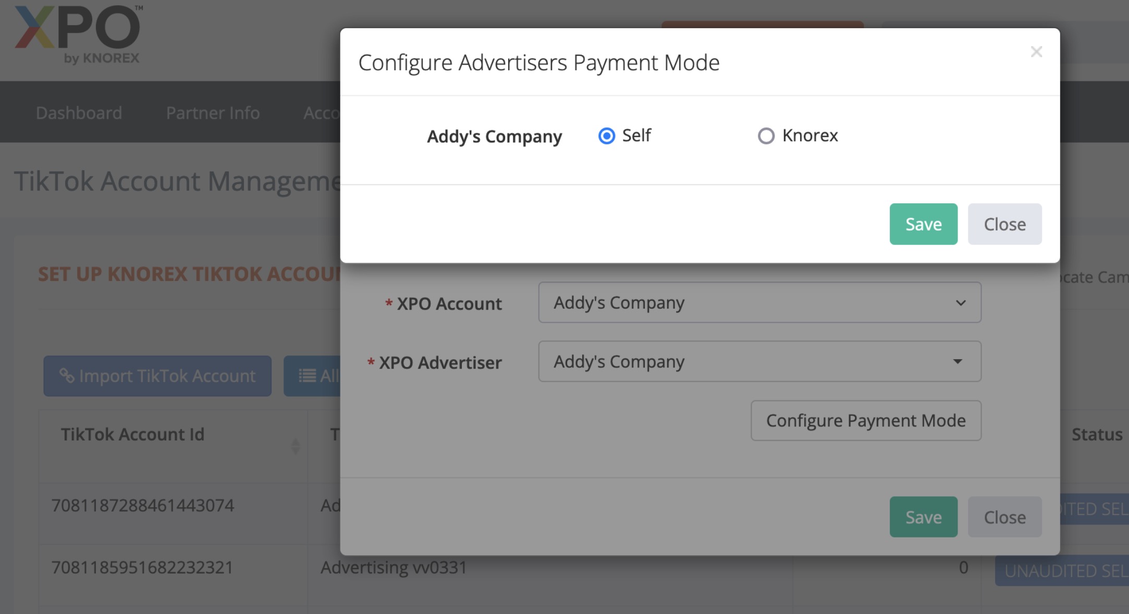The image size is (1129, 614).
Task: Click the Save button in lower dialog
Action: coord(923,517)
